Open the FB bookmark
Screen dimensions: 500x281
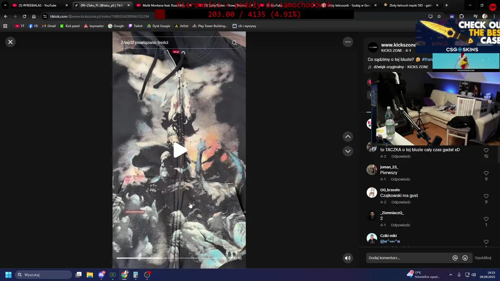point(33,26)
